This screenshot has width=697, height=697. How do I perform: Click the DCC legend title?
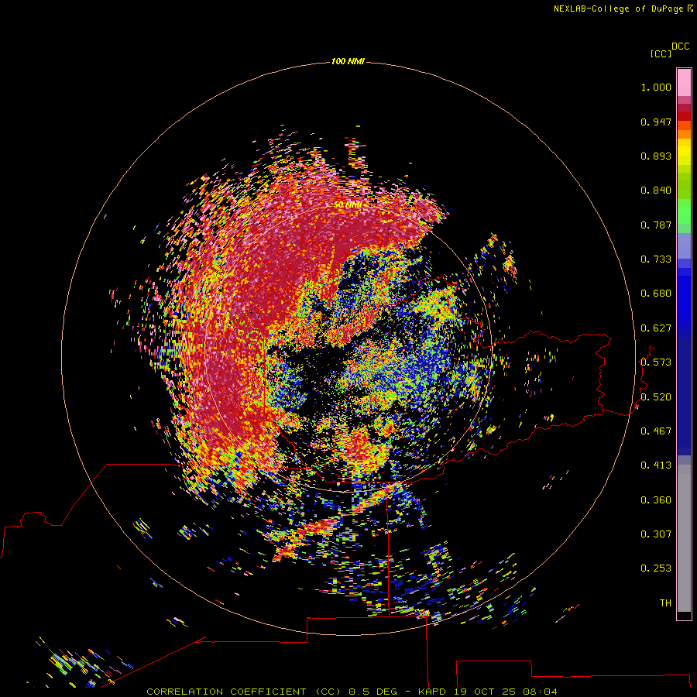coord(681,46)
